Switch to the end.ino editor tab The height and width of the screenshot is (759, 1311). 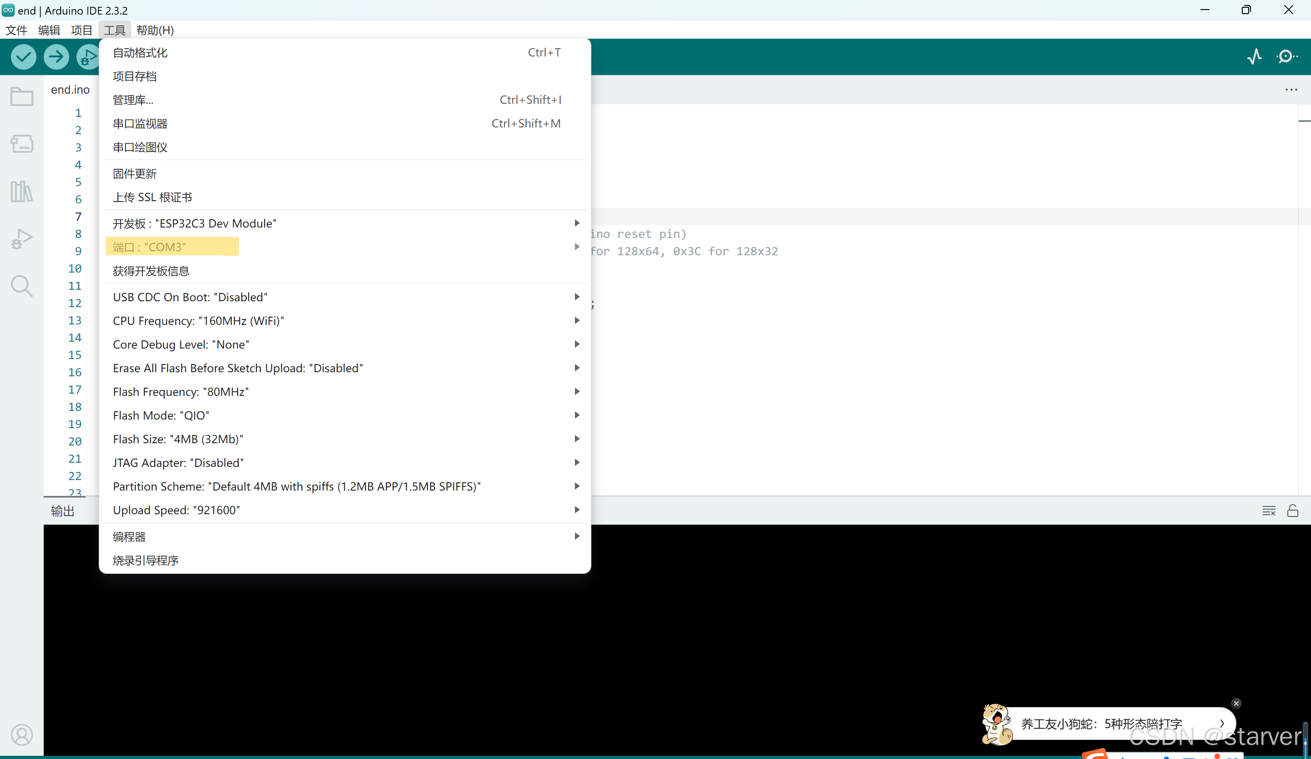tap(70, 90)
